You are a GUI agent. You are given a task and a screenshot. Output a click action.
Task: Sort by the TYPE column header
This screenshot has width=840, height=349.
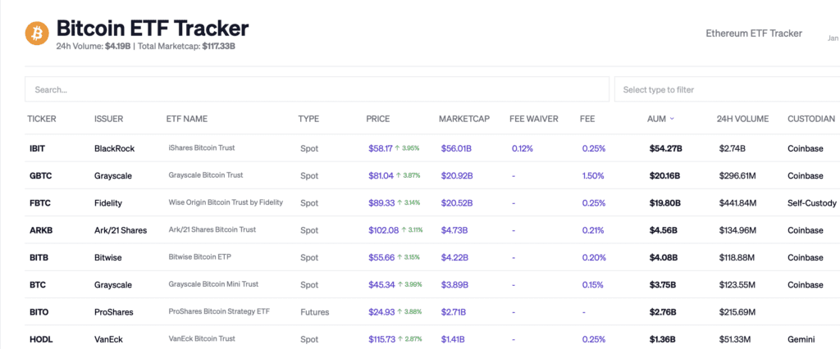[x=308, y=119]
